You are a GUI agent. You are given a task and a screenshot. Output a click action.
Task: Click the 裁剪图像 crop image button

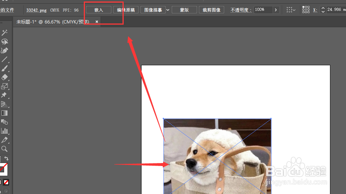pos(212,10)
